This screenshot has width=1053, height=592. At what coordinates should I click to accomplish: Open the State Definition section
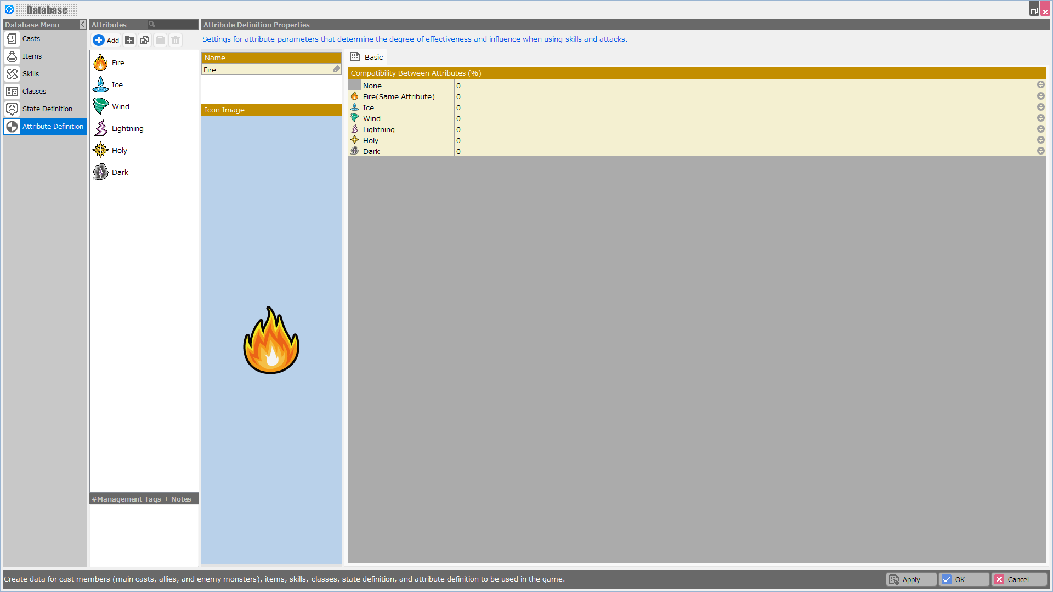point(47,109)
